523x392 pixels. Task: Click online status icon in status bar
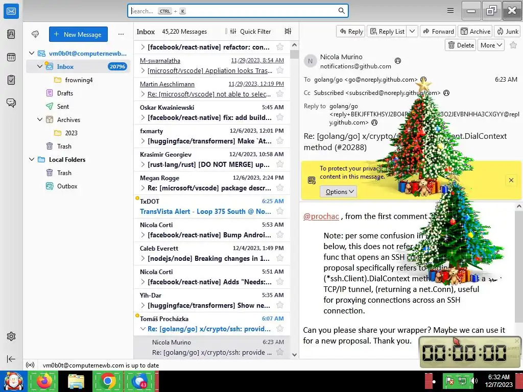[x=30, y=365]
